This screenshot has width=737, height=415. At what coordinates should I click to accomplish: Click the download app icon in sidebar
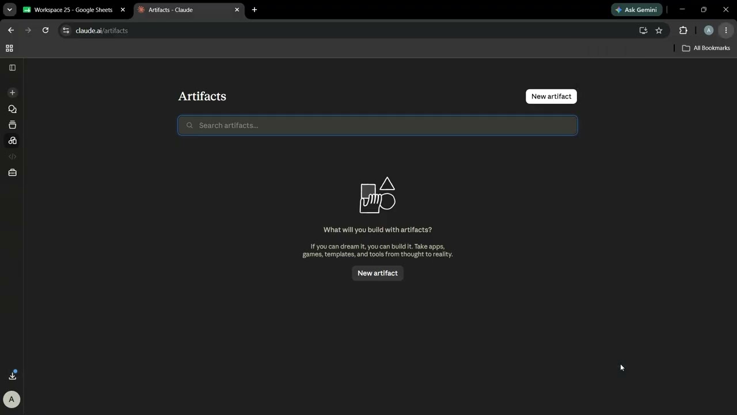pos(12,376)
